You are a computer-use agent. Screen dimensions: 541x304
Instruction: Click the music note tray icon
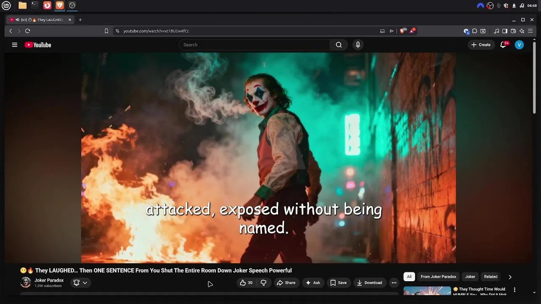522,5
